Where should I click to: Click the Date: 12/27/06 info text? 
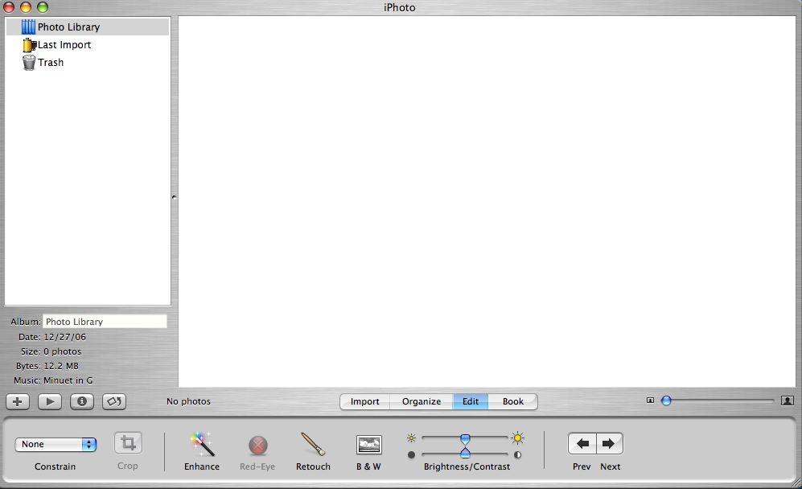[x=52, y=337]
